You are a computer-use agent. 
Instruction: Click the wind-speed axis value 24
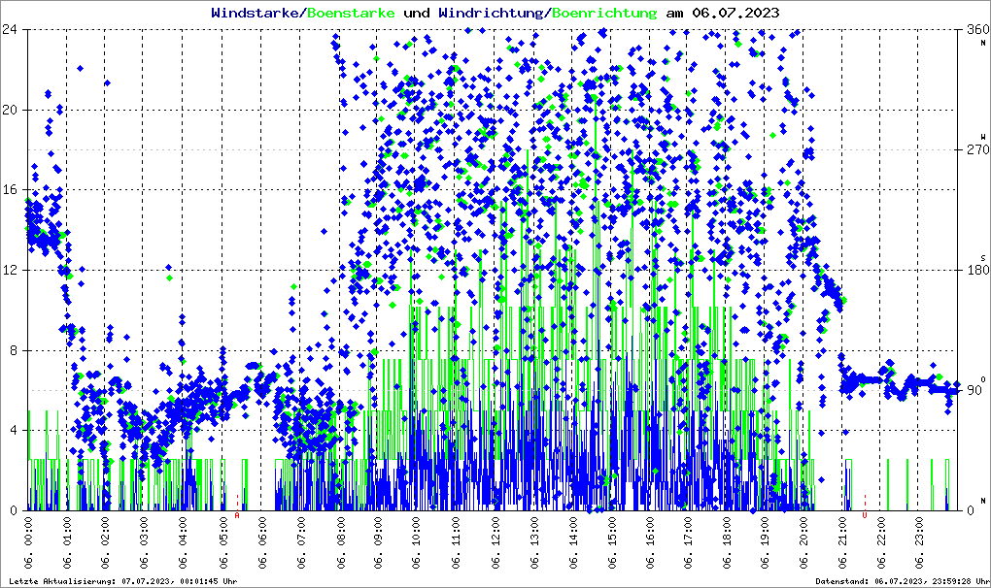tap(10, 30)
